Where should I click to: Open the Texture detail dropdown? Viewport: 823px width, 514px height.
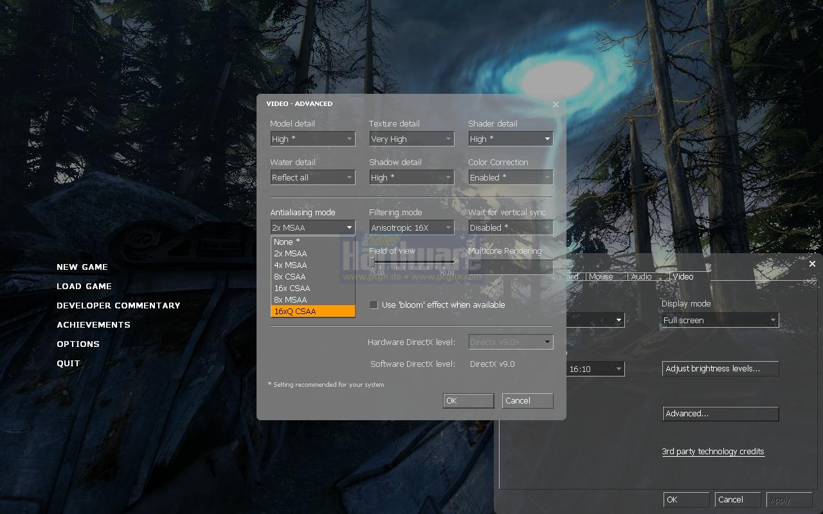tap(411, 139)
